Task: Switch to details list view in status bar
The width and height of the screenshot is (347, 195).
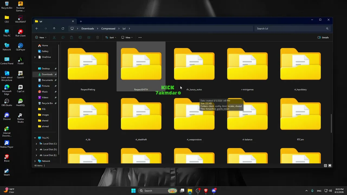Action: click(x=326, y=165)
